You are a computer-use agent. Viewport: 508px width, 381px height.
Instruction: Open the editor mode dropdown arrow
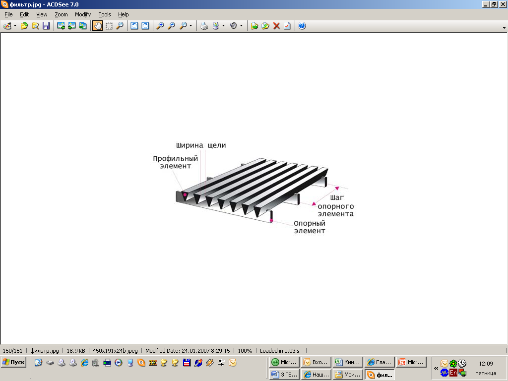click(x=15, y=26)
